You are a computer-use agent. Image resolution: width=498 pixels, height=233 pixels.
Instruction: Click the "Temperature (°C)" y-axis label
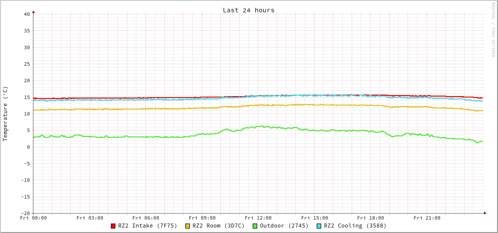[5, 114]
